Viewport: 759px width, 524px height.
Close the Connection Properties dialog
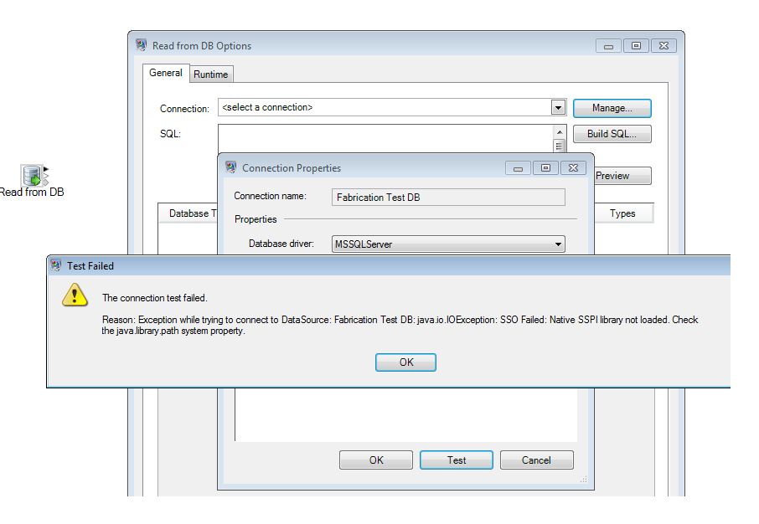coord(573,168)
